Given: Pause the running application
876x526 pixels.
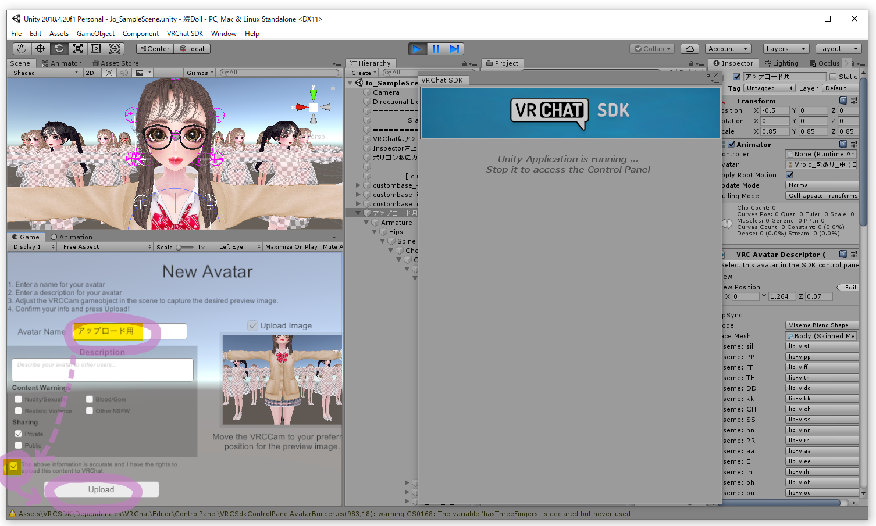Looking at the screenshot, I should 436,49.
